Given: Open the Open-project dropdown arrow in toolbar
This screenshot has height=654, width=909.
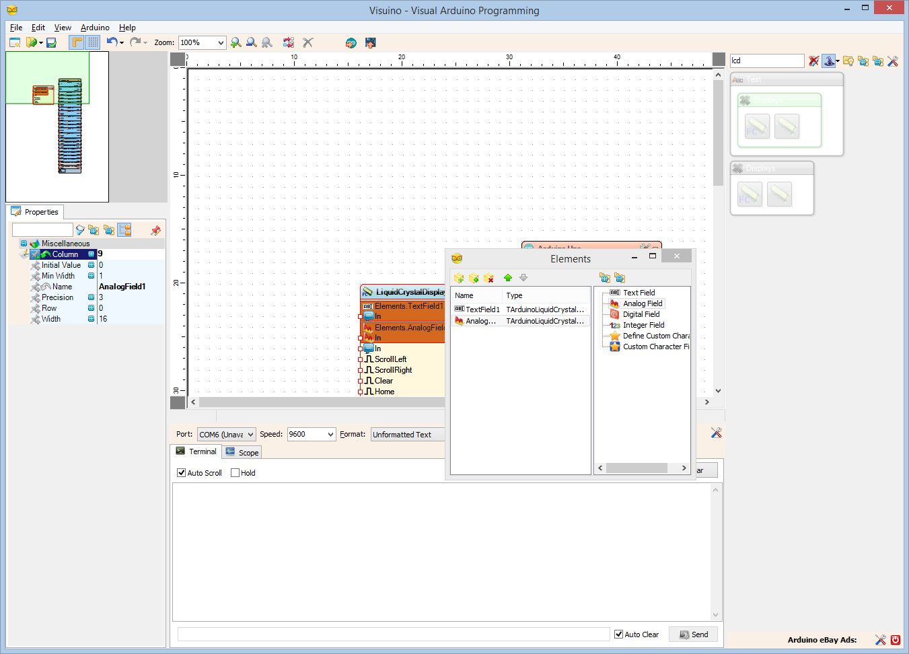Looking at the screenshot, I should click(x=41, y=43).
